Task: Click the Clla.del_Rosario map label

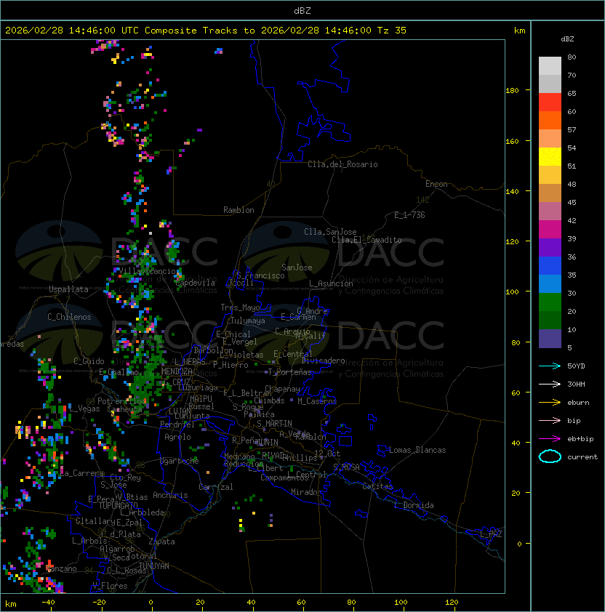Action: (342, 164)
